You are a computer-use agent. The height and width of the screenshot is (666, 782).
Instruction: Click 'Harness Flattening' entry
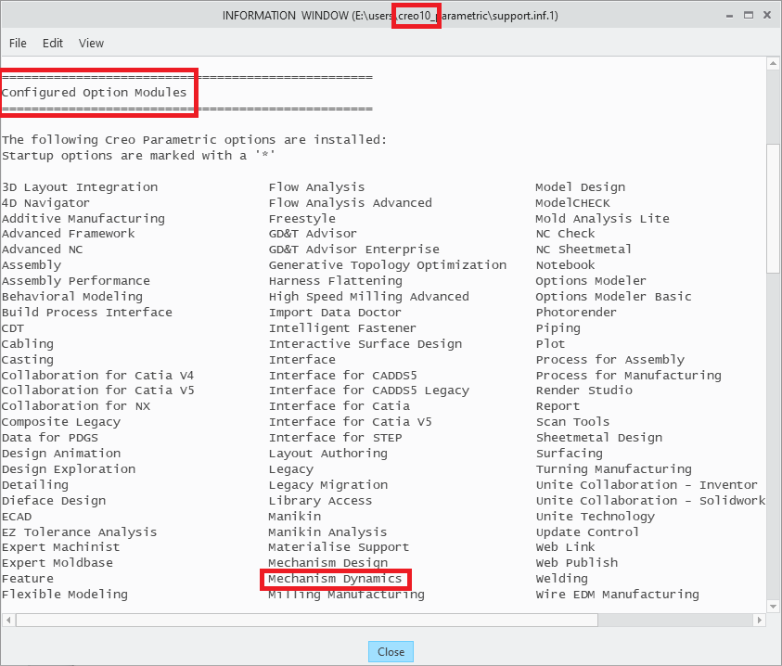[335, 281]
